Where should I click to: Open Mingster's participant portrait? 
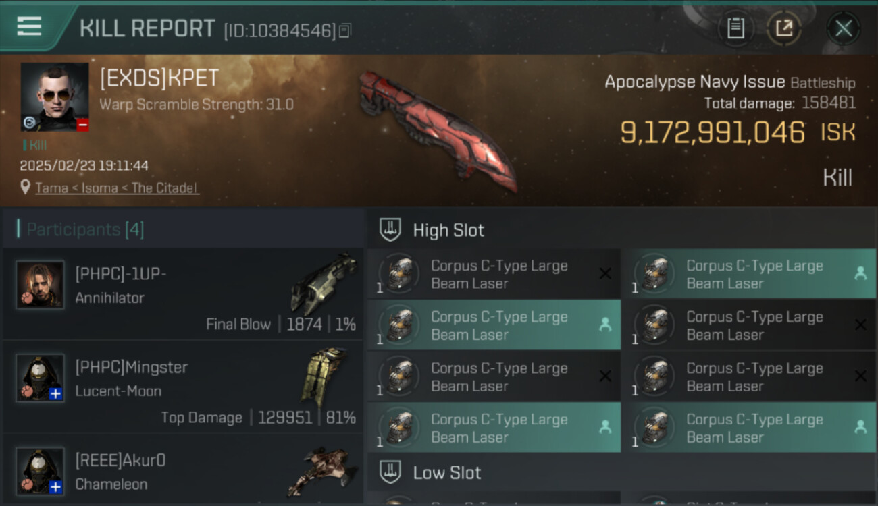[x=41, y=378]
